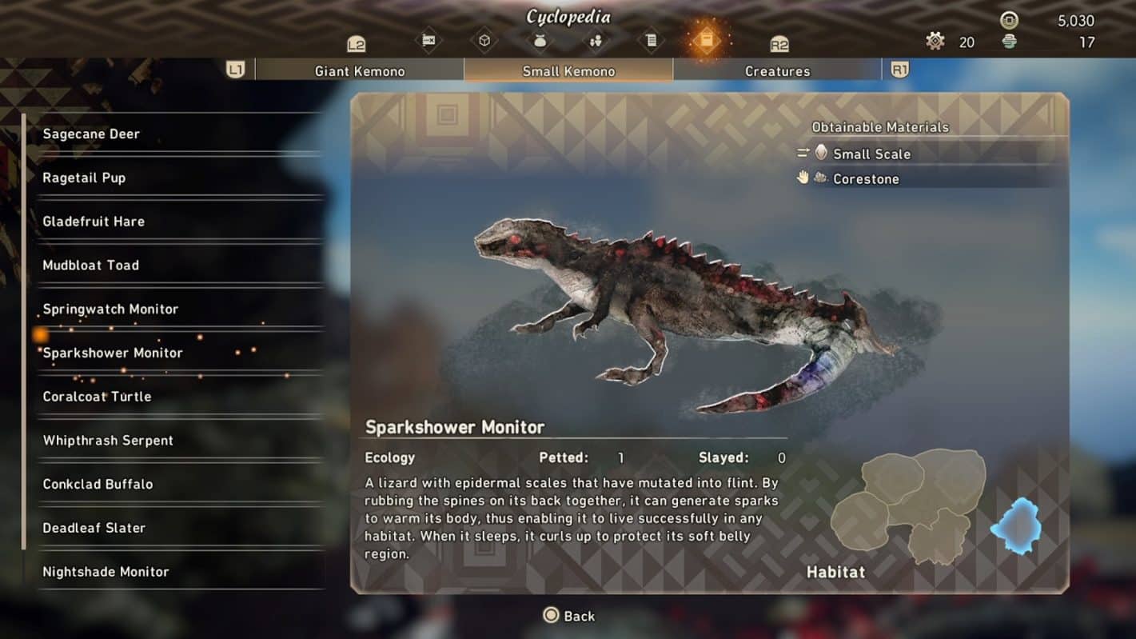Select the highlighted Cyclopedia book icon
This screenshot has height=639, width=1136.
(706, 41)
